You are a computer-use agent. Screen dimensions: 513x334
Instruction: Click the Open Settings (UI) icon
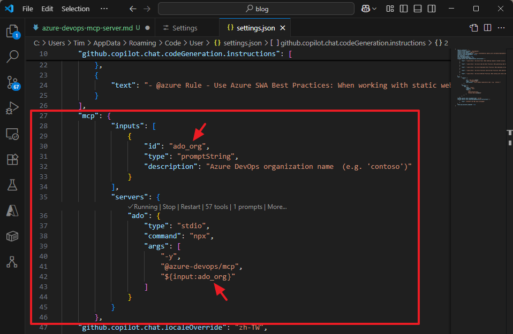[473, 28]
